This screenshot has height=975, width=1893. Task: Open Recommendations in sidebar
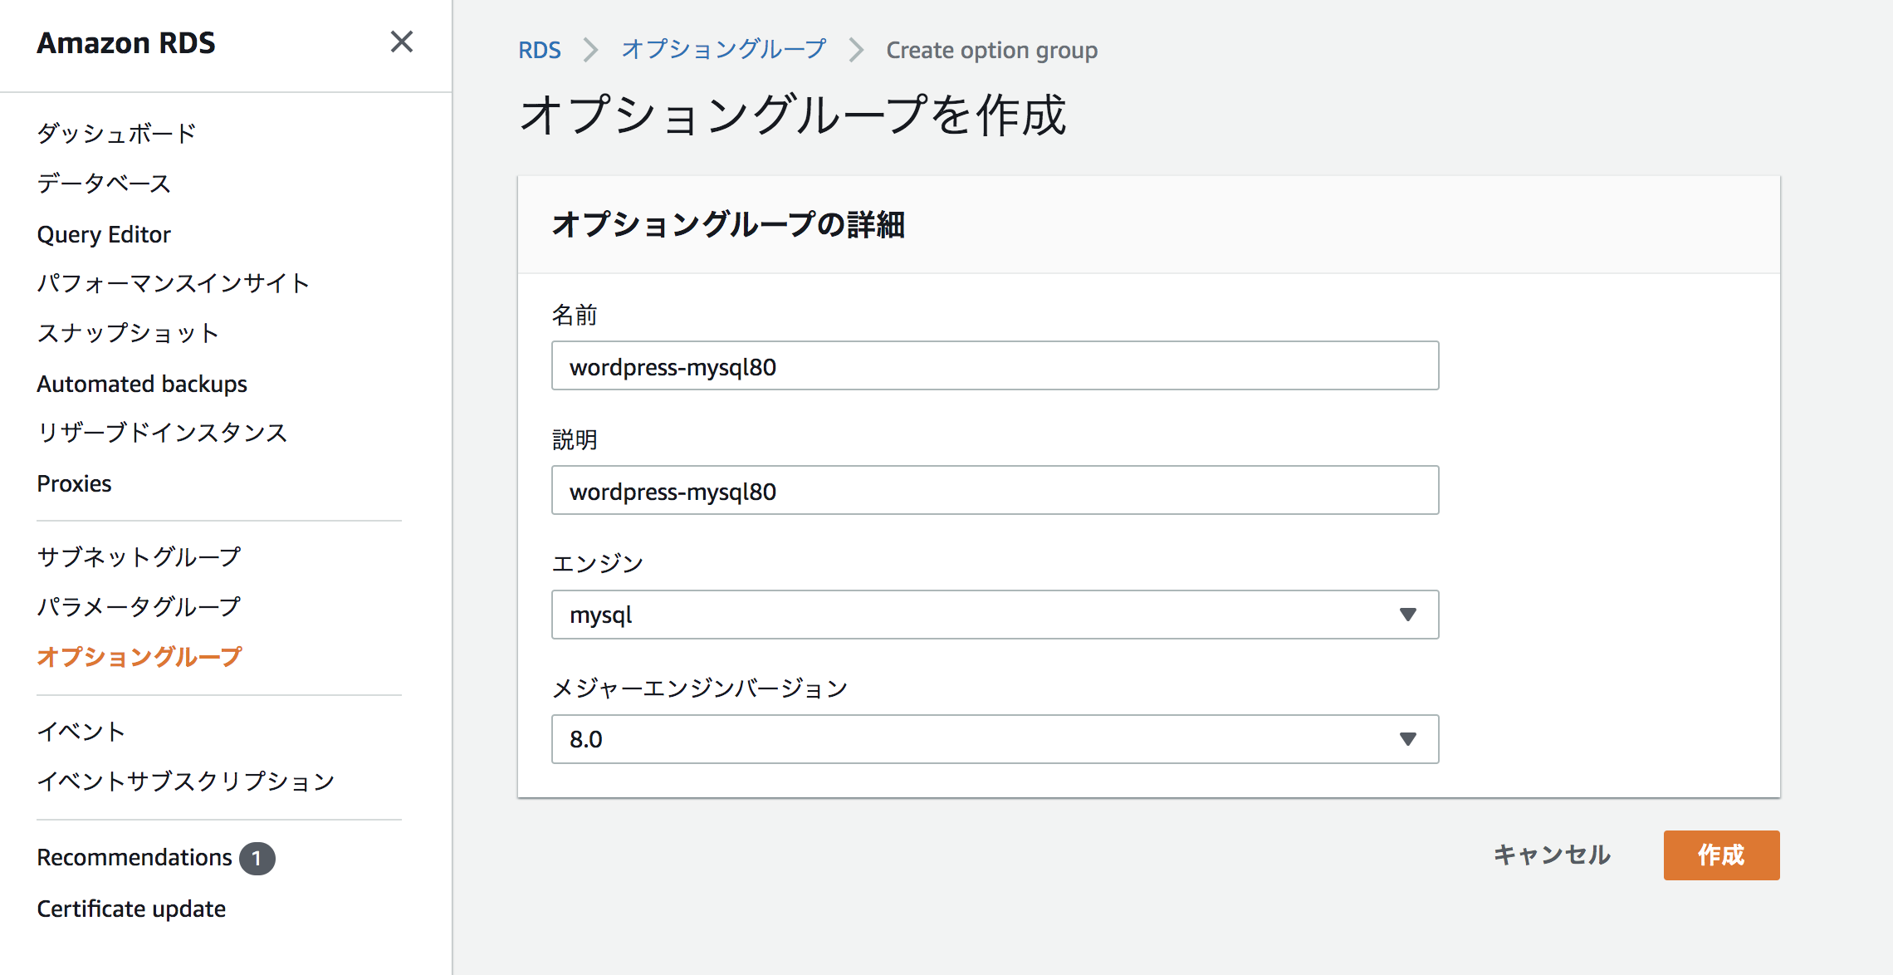click(135, 857)
